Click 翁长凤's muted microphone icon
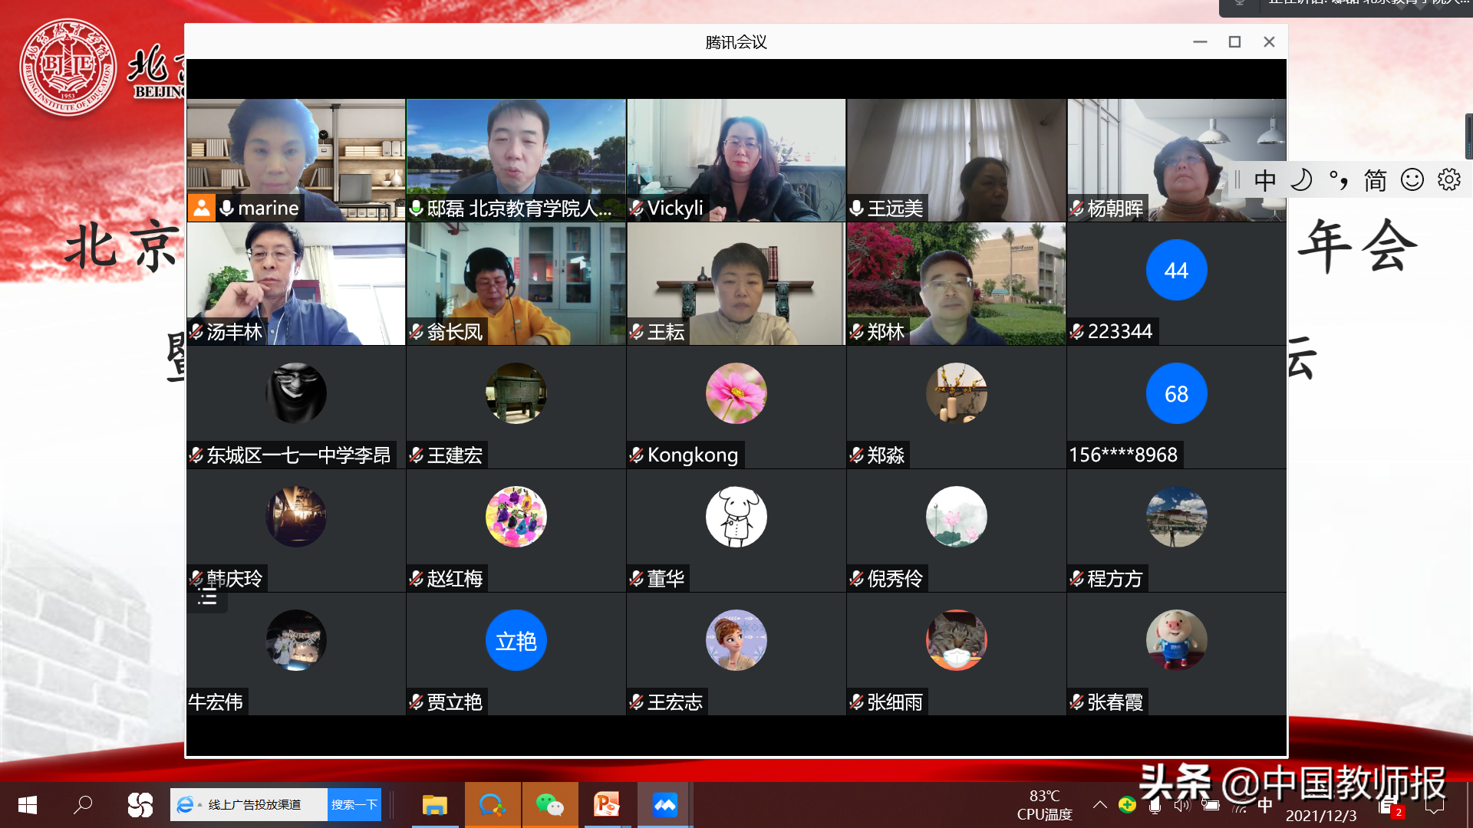This screenshot has height=828, width=1473. tap(417, 331)
